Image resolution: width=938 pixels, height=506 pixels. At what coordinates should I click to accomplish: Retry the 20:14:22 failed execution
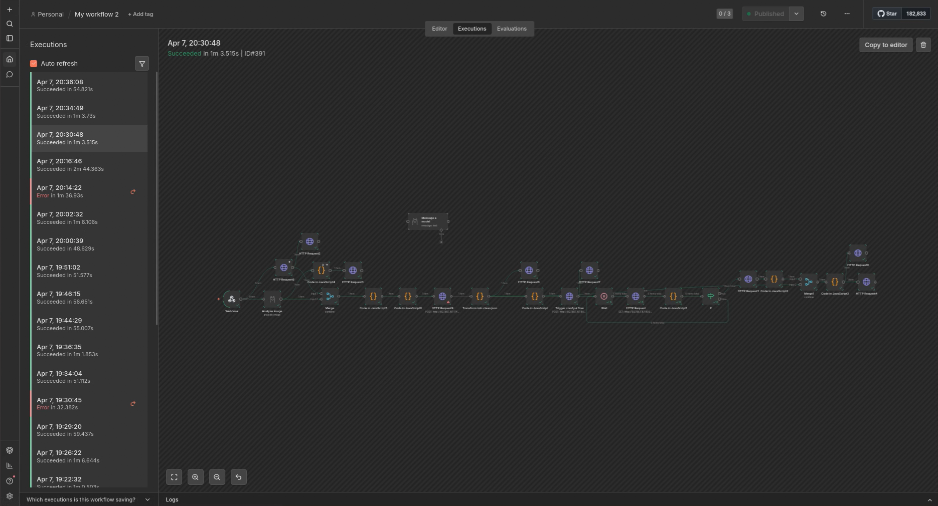coord(133,192)
